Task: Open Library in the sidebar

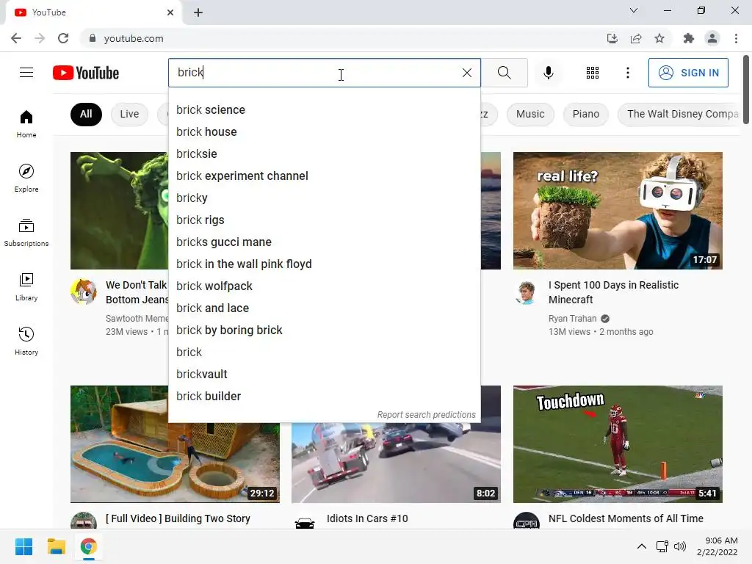Action: point(26,287)
